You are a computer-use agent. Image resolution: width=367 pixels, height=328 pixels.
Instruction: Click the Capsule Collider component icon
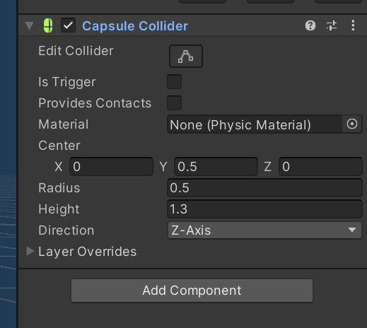coord(48,25)
